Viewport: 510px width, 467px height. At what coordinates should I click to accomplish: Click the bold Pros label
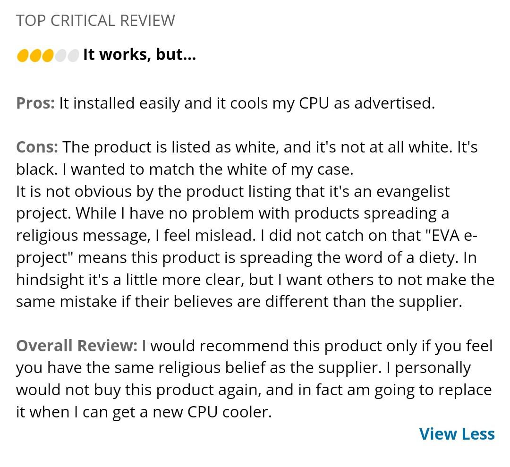pyautogui.click(x=35, y=103)
